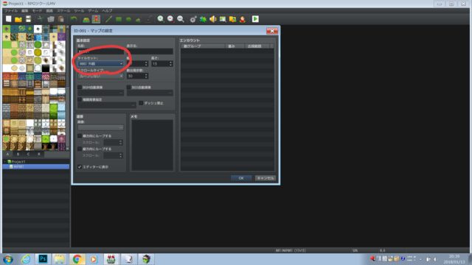Click the 出現範囲 column header

(x=257, y=46)
